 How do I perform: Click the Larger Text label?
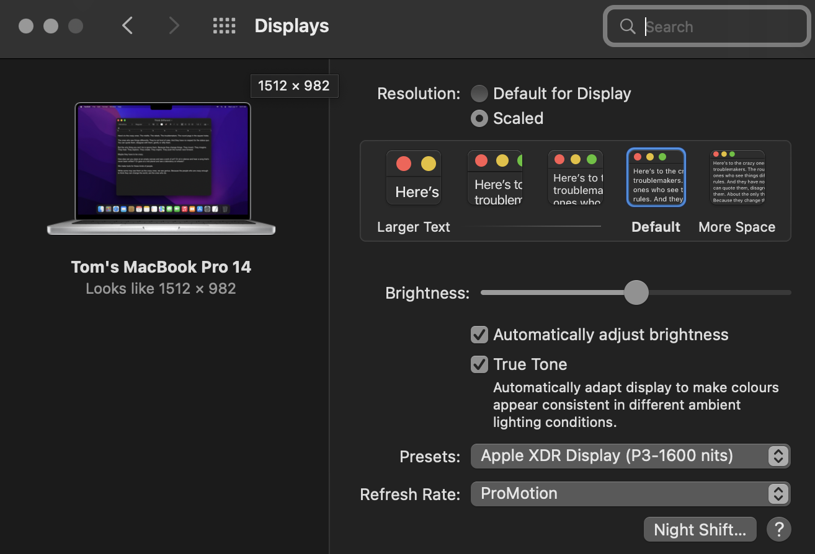click(x=414, y=227)
